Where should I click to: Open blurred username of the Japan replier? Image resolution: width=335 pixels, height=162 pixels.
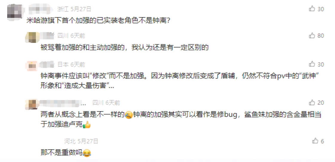tap(47, 64)
